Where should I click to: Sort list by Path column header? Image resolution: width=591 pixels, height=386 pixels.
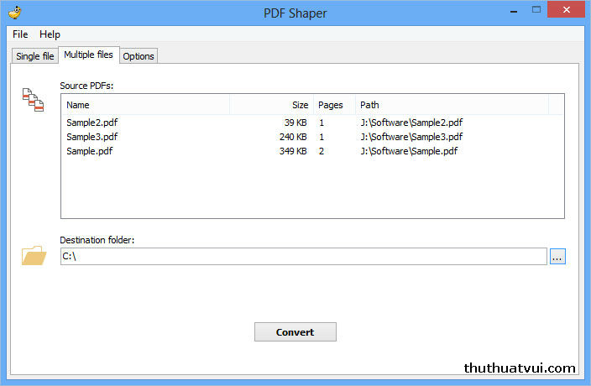click(x=452, y=105)
